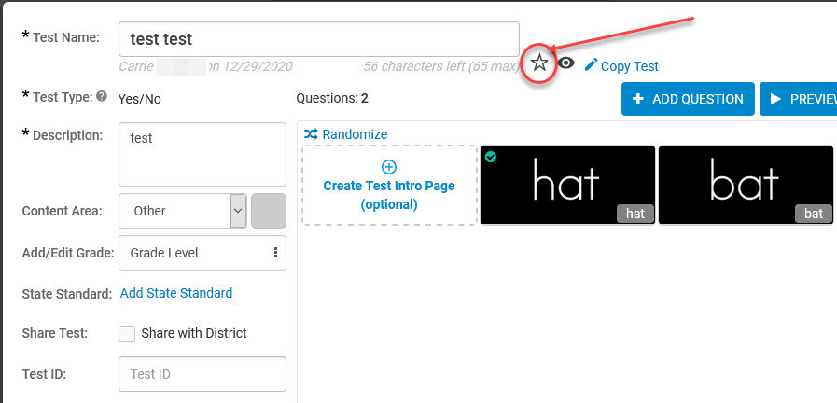Click the Randomize shuffle icon
This screenshot has width=837, height=403.
tap(311, 133)
